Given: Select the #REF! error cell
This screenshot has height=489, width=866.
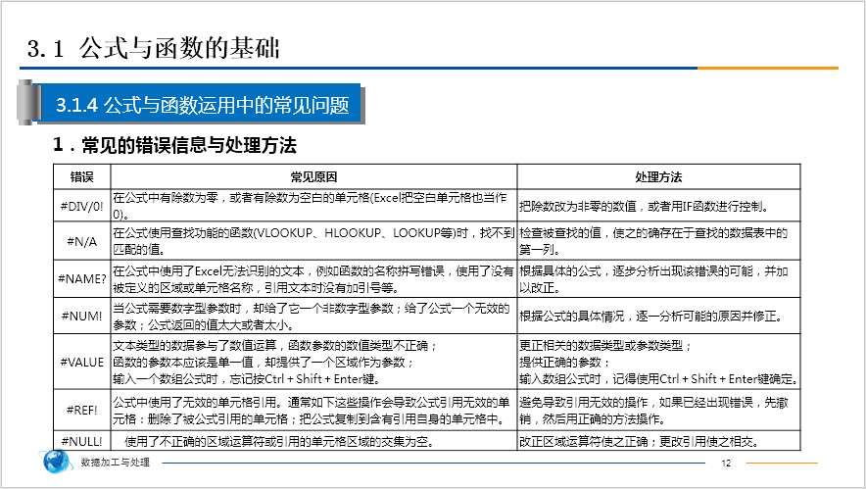Looking at the screenshot, I should coord(81,410).
